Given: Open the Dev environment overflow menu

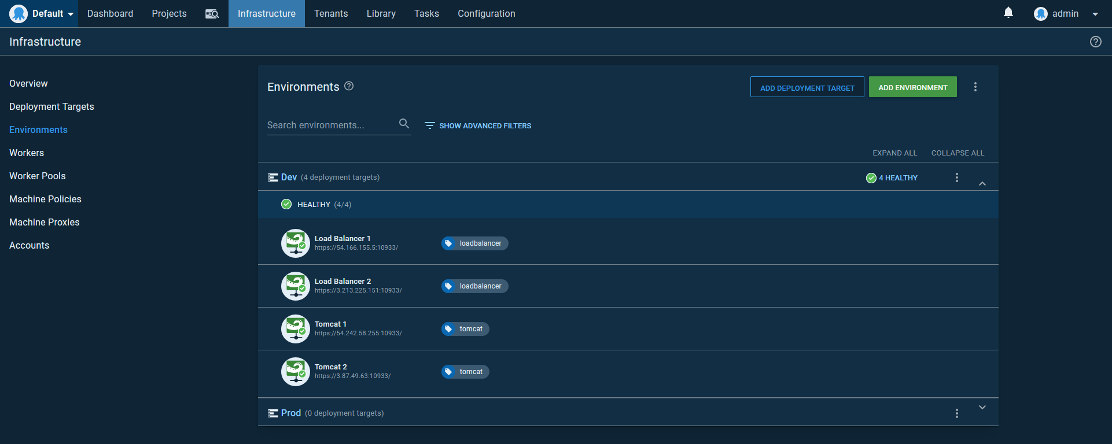Looking at the screenshot, I should click(x=956, y=177).
